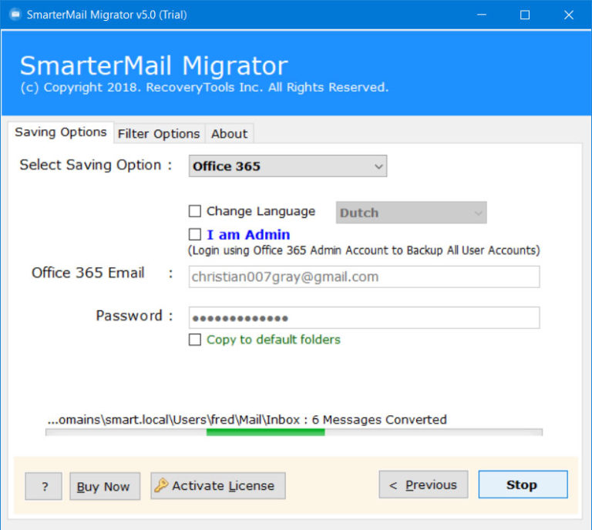Screen dimensions: 592x530
Task: Click the 'Office 365 Email' label
Action: click(88, 273)
